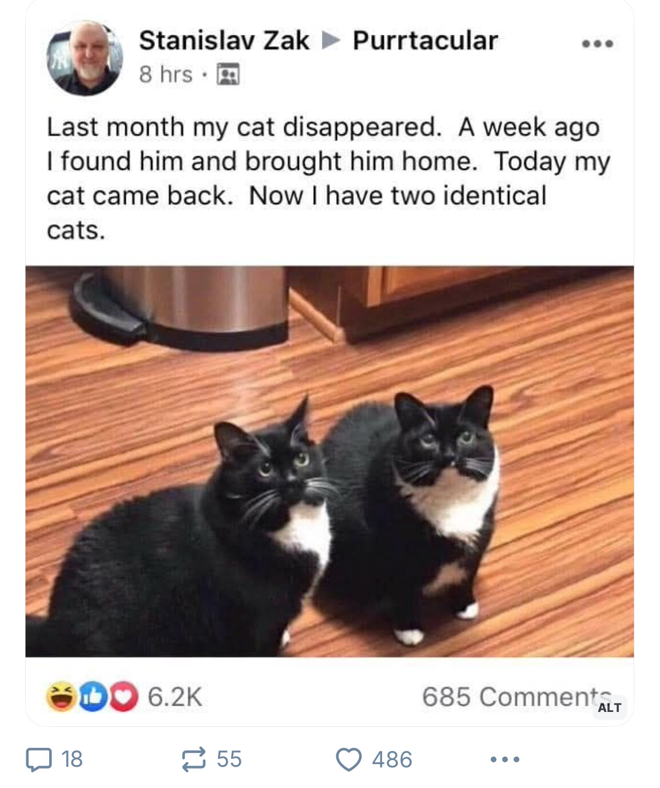Screen dimensions: 660x788
Task: Click the 55 reposts count
Action: pos(229,759)
